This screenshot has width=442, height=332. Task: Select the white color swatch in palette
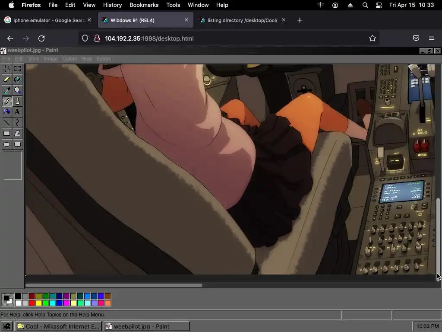18,303
